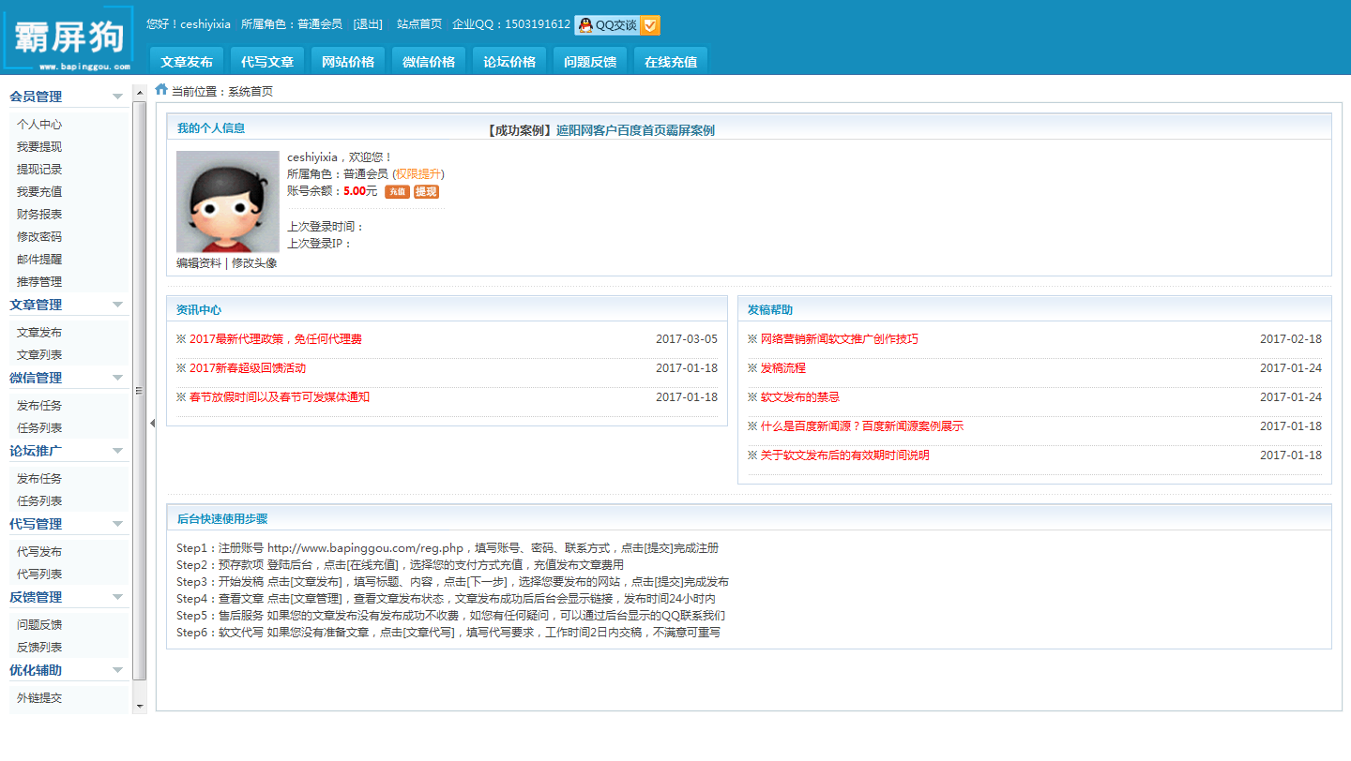Screen dimensions: 1351x761
Task: Click the home icon next to 当前位置
Action: [x=161, y=90]
